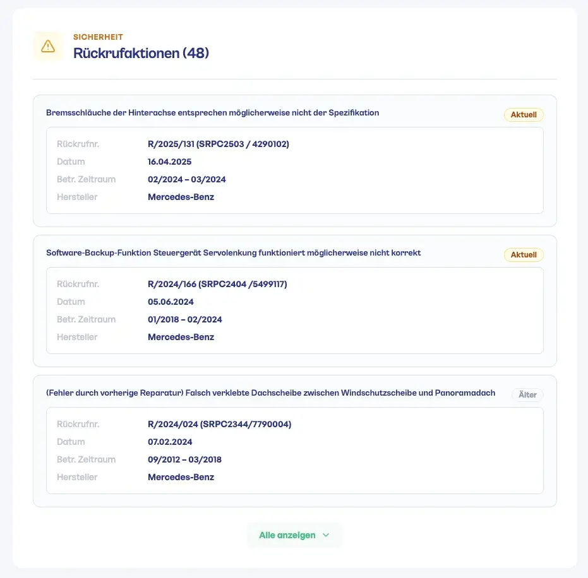
Task: Click the period 02/2024 – 03/2024
Action: [x=187, y=179]
